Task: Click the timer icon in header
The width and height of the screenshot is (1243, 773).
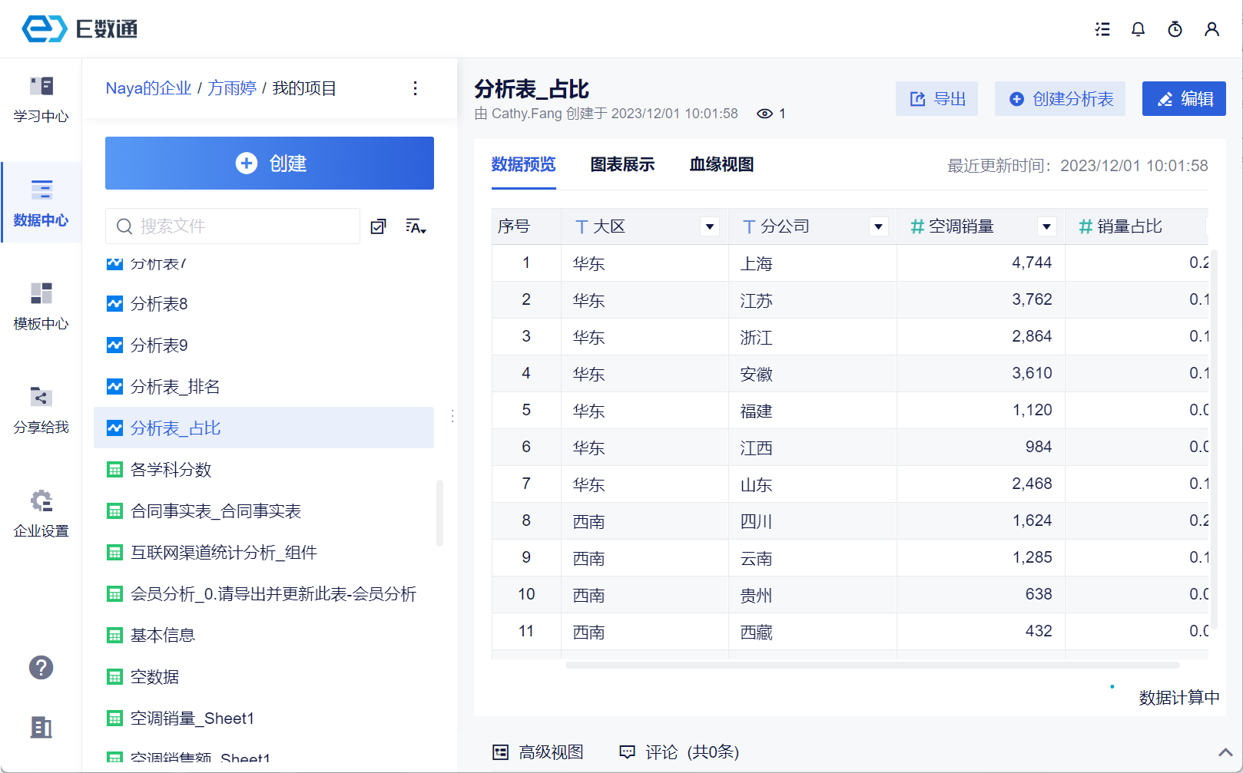Action: point(1175,29)
